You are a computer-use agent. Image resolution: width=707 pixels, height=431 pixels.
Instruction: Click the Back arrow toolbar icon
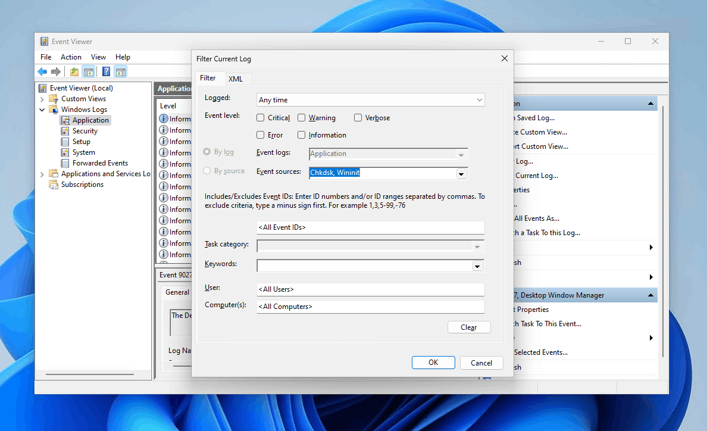[42, 72]
